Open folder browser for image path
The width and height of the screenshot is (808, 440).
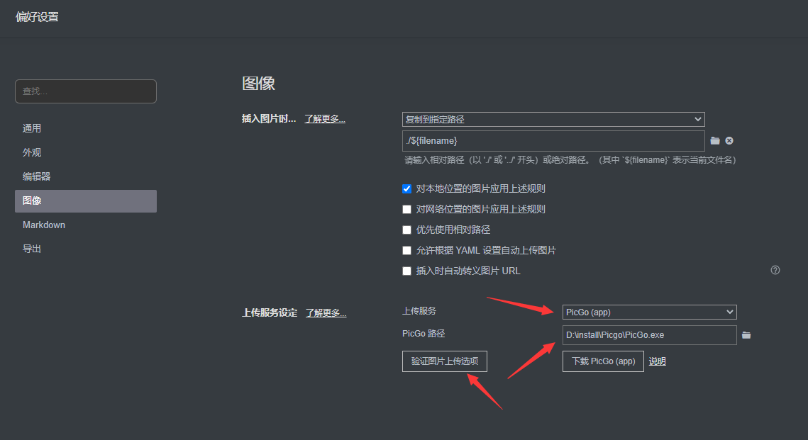715,140
